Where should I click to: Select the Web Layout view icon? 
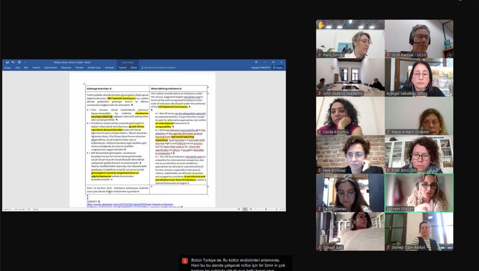(251, 209)
